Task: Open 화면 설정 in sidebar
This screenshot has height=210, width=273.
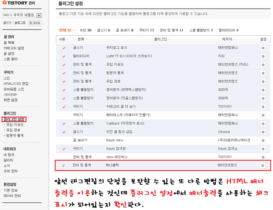Action: tap(10, 100)
